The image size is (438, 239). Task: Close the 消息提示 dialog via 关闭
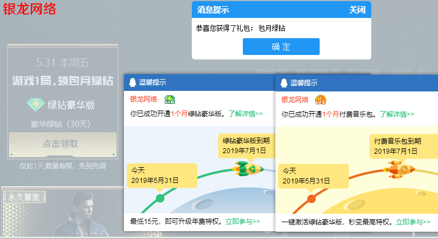(x=357, y=10)
